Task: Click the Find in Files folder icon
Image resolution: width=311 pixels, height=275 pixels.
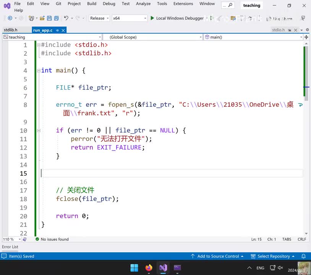Action: 233,18
